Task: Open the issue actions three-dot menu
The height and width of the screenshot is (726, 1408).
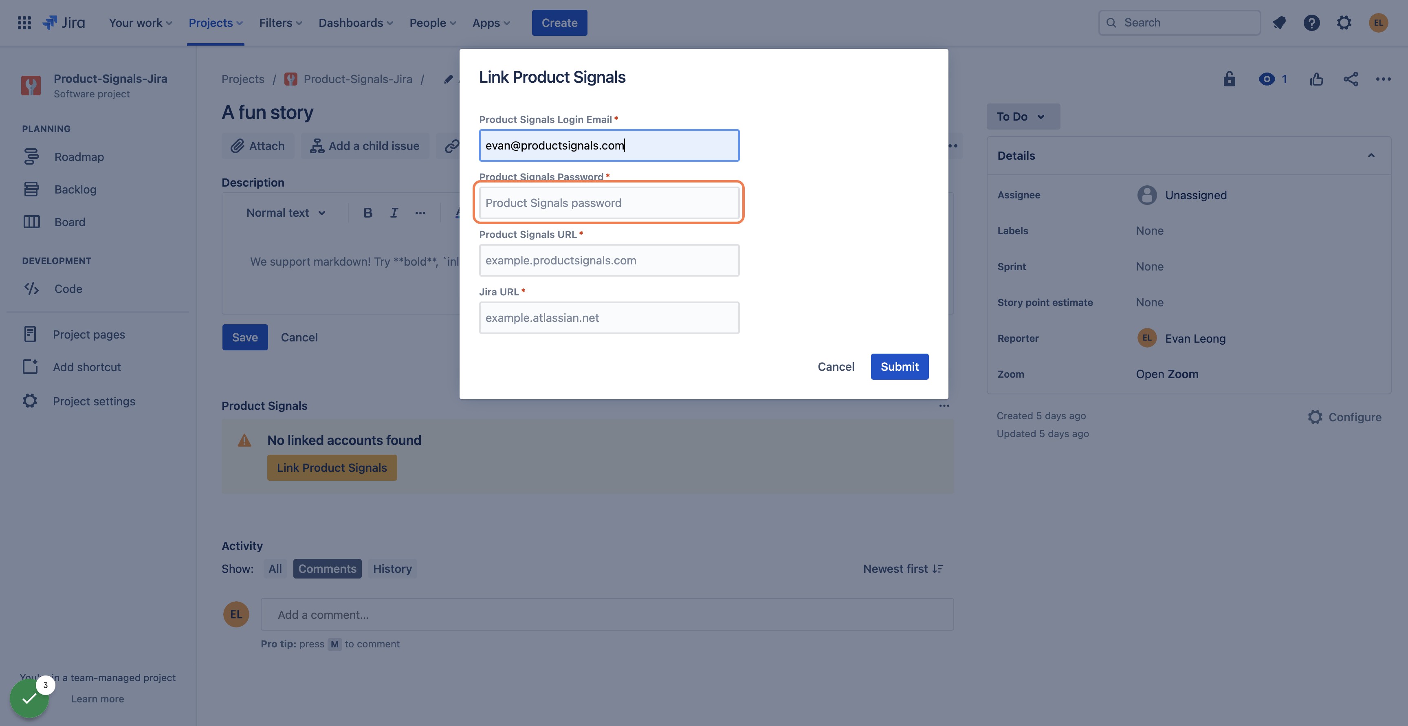Action: pyautogui.click(x=1384, y=79)
